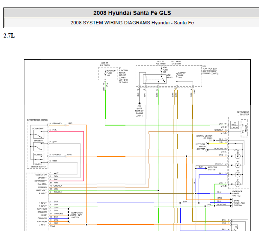Screen dimensions: 259x231
Task: Click the 'GRY/ORG' label on K LINE
Action: coord(58,213)
